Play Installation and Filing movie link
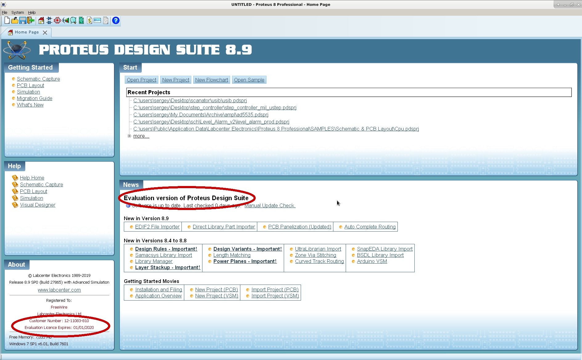 tap(159, 289)
